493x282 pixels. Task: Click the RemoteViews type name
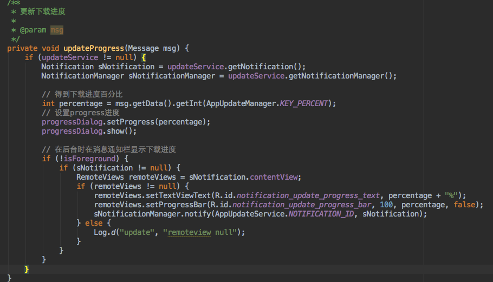pos(100,177)
